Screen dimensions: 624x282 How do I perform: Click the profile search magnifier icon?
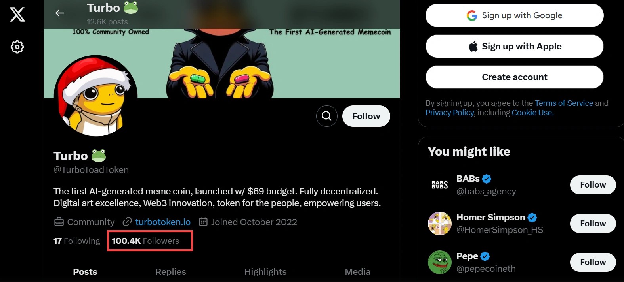tap(326, 116)
